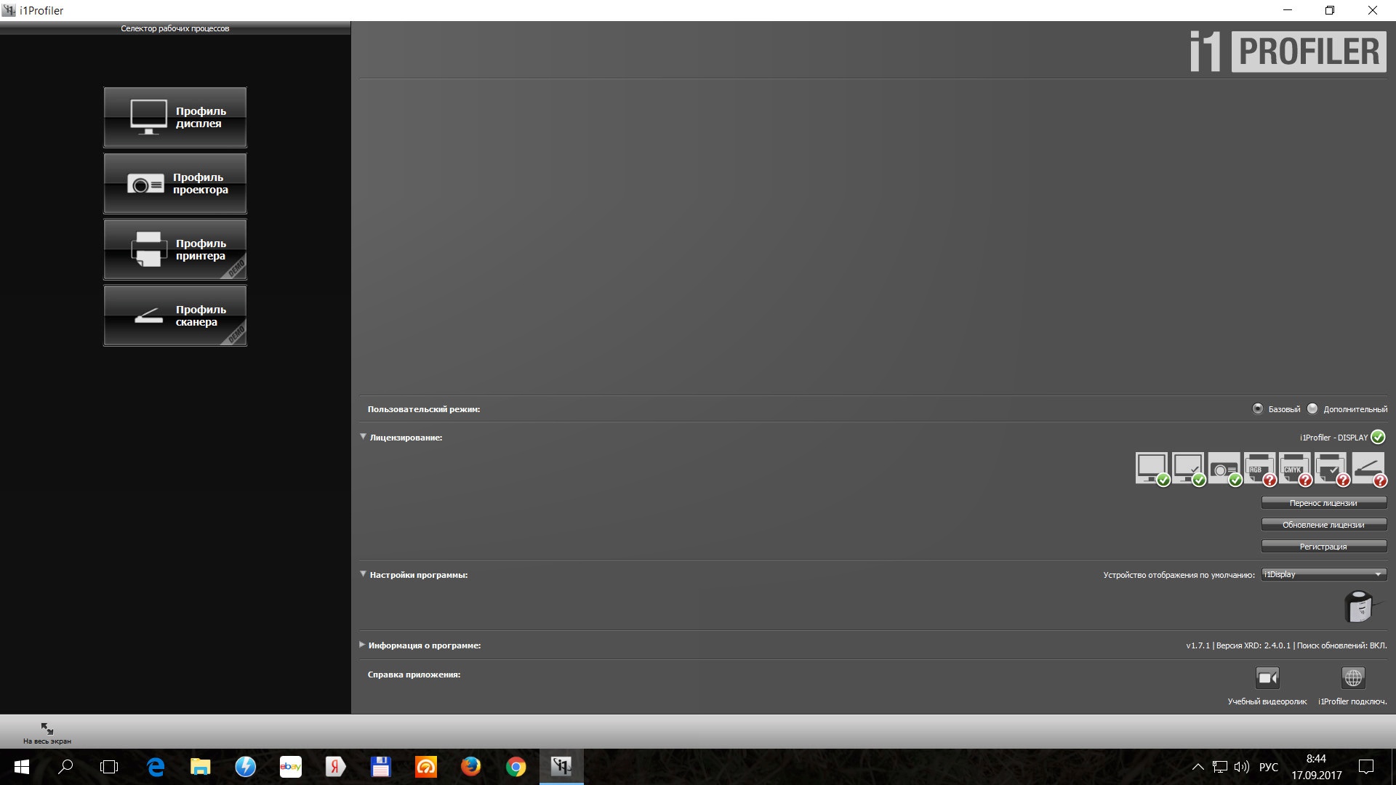This screenshot has height=785, width=1396.
Task: Open the Windows Start menu
Action: click(22, 767)
